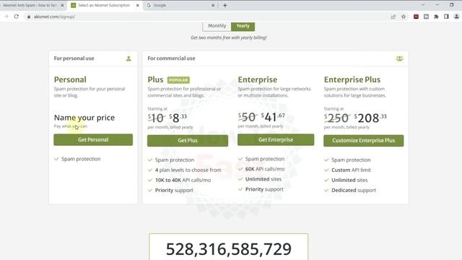Click the screenshot extension icon next to red icon

426,17
